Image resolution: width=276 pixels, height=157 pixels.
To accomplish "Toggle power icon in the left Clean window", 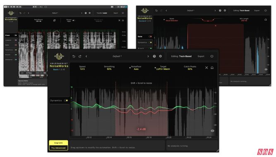I will click(122, 13).
